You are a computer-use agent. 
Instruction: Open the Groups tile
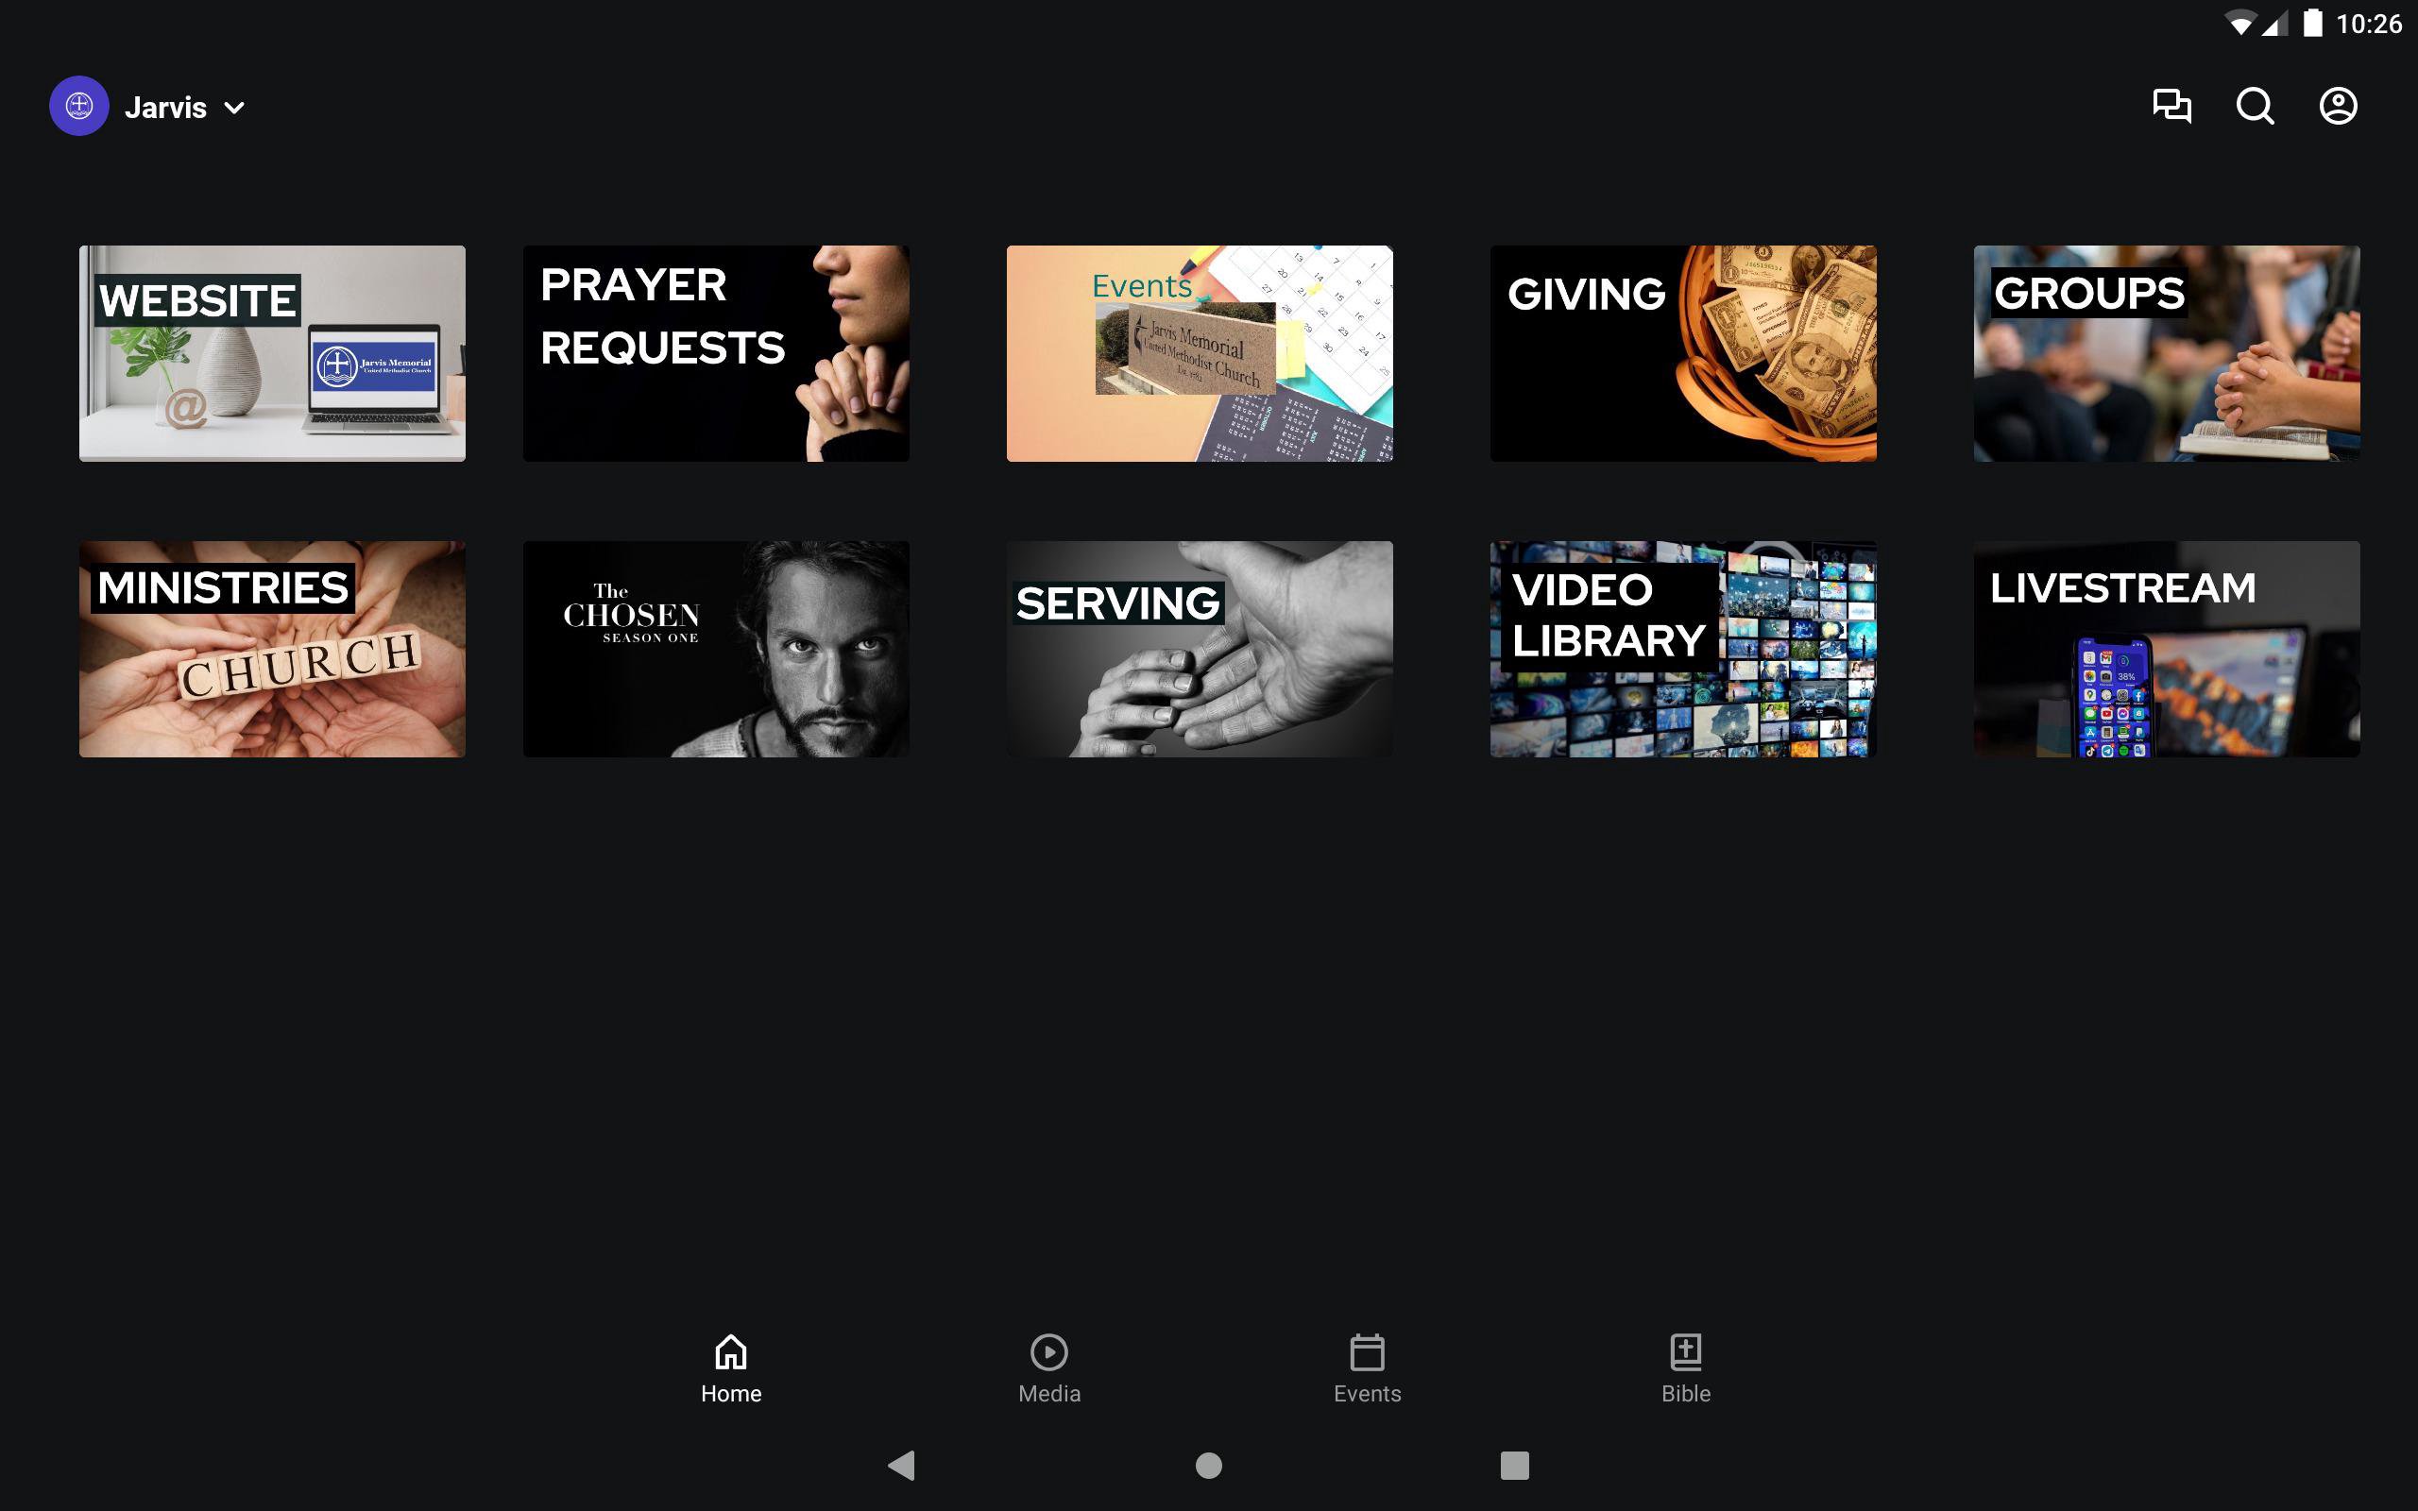[2166, 353]
